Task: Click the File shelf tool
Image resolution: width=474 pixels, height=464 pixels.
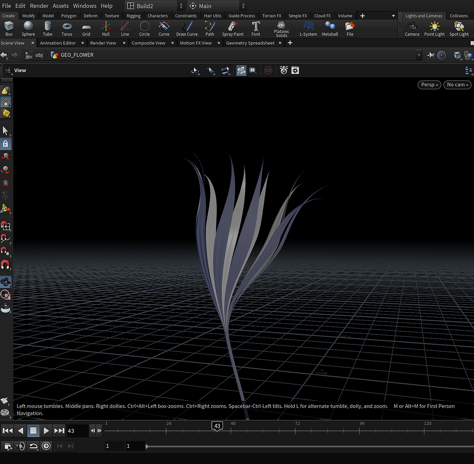Action: (x=350, y=29)
